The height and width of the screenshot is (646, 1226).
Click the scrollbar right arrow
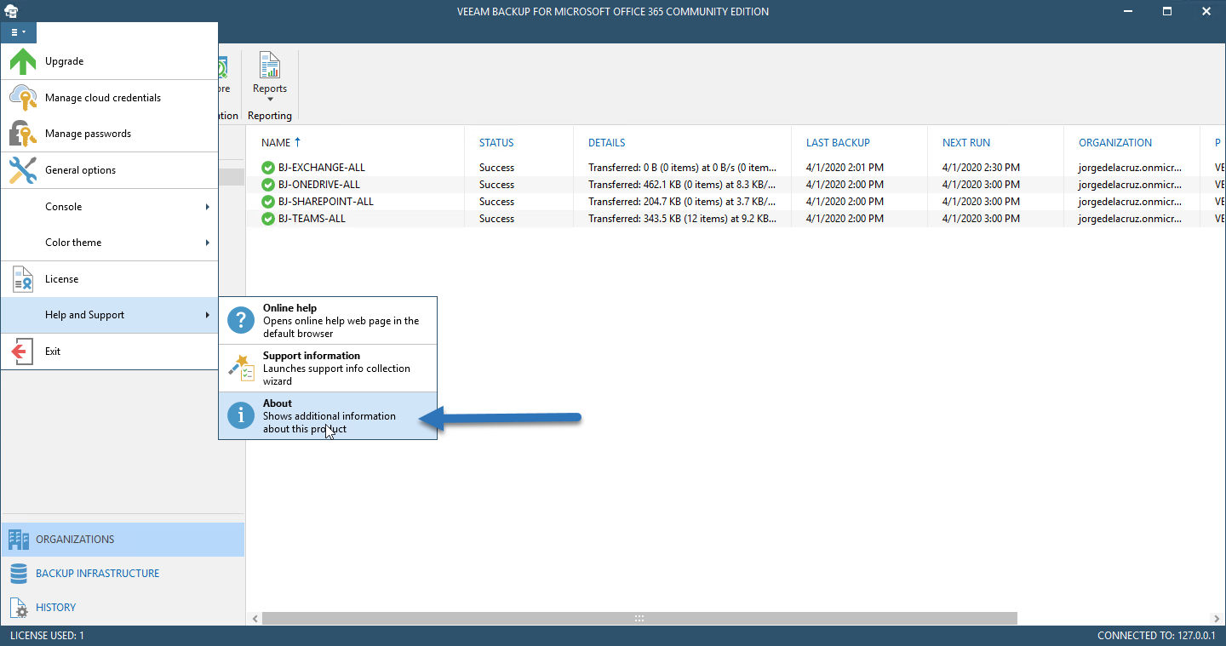pos(1218,619)
